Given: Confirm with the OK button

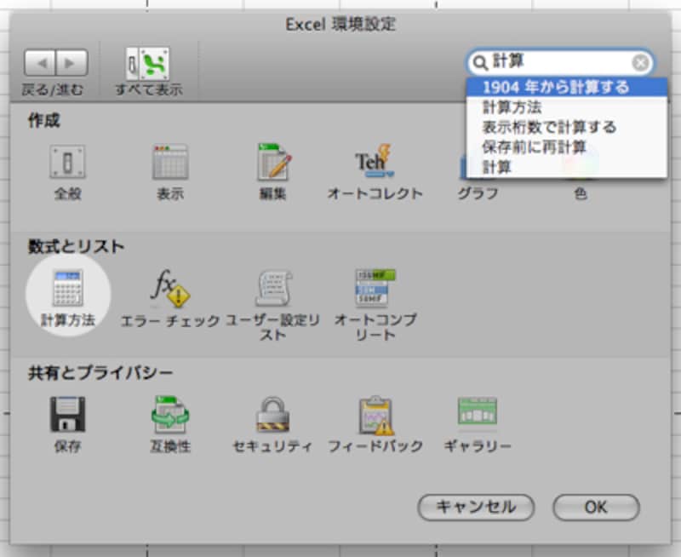Looking at the screenshot, I should pos(595,507).
